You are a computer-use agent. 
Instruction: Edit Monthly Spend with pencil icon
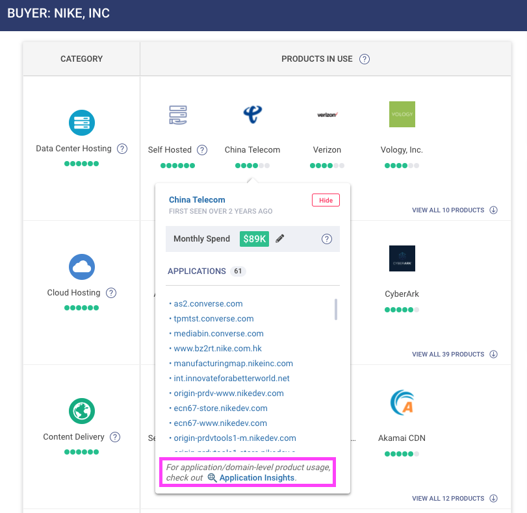[x=279, y=238]
